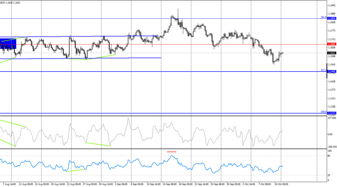337x187 pixels.
Task: Select the 80 level on RSI scale
Action: (329, 156)
